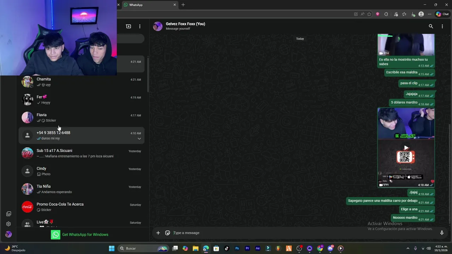452x254 pixels.
Task: Open the taskbar volume icon
Action: point(429,248)
